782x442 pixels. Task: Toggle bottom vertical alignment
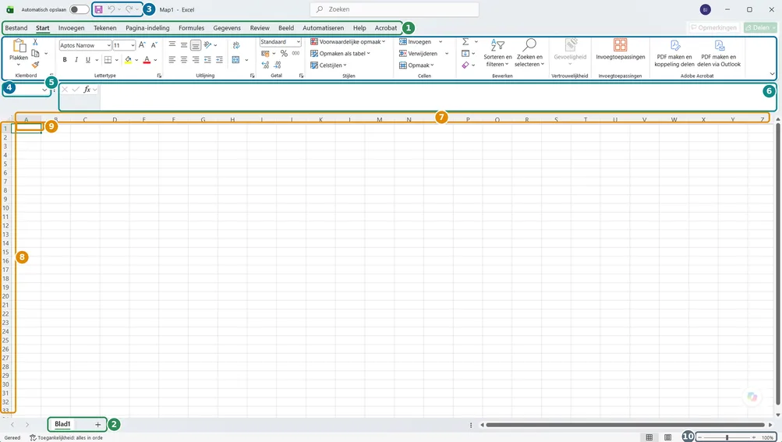click(x=196, y=45)
